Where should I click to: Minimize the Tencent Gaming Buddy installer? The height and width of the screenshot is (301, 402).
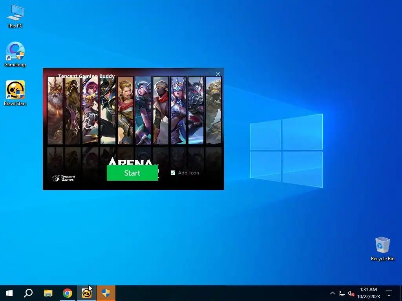[x=208, y=74]
